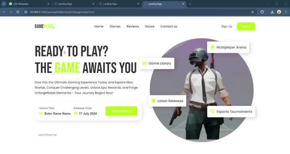The width and height of the screenshot is (290, 154).
Task: Close the first Landing Page tab
Action: tap(93, 4)
